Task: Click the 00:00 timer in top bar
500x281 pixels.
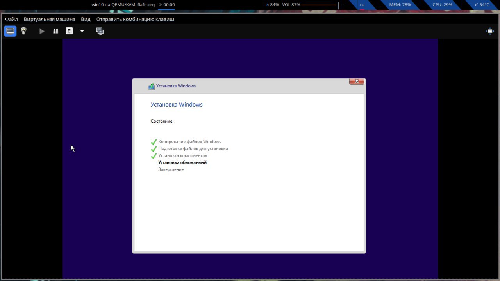Action: (x=167, y=5)
